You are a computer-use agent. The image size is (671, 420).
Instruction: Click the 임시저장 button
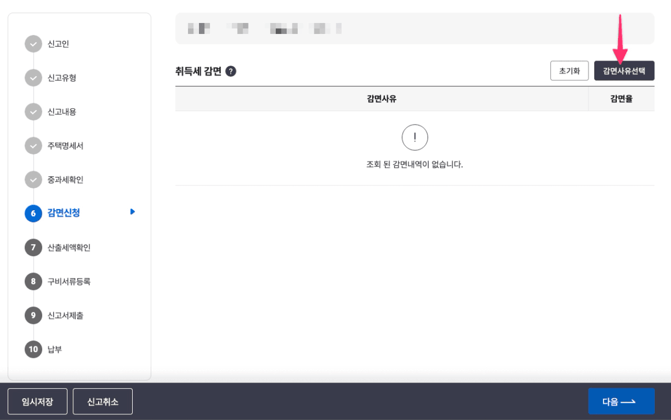point(38,401)
